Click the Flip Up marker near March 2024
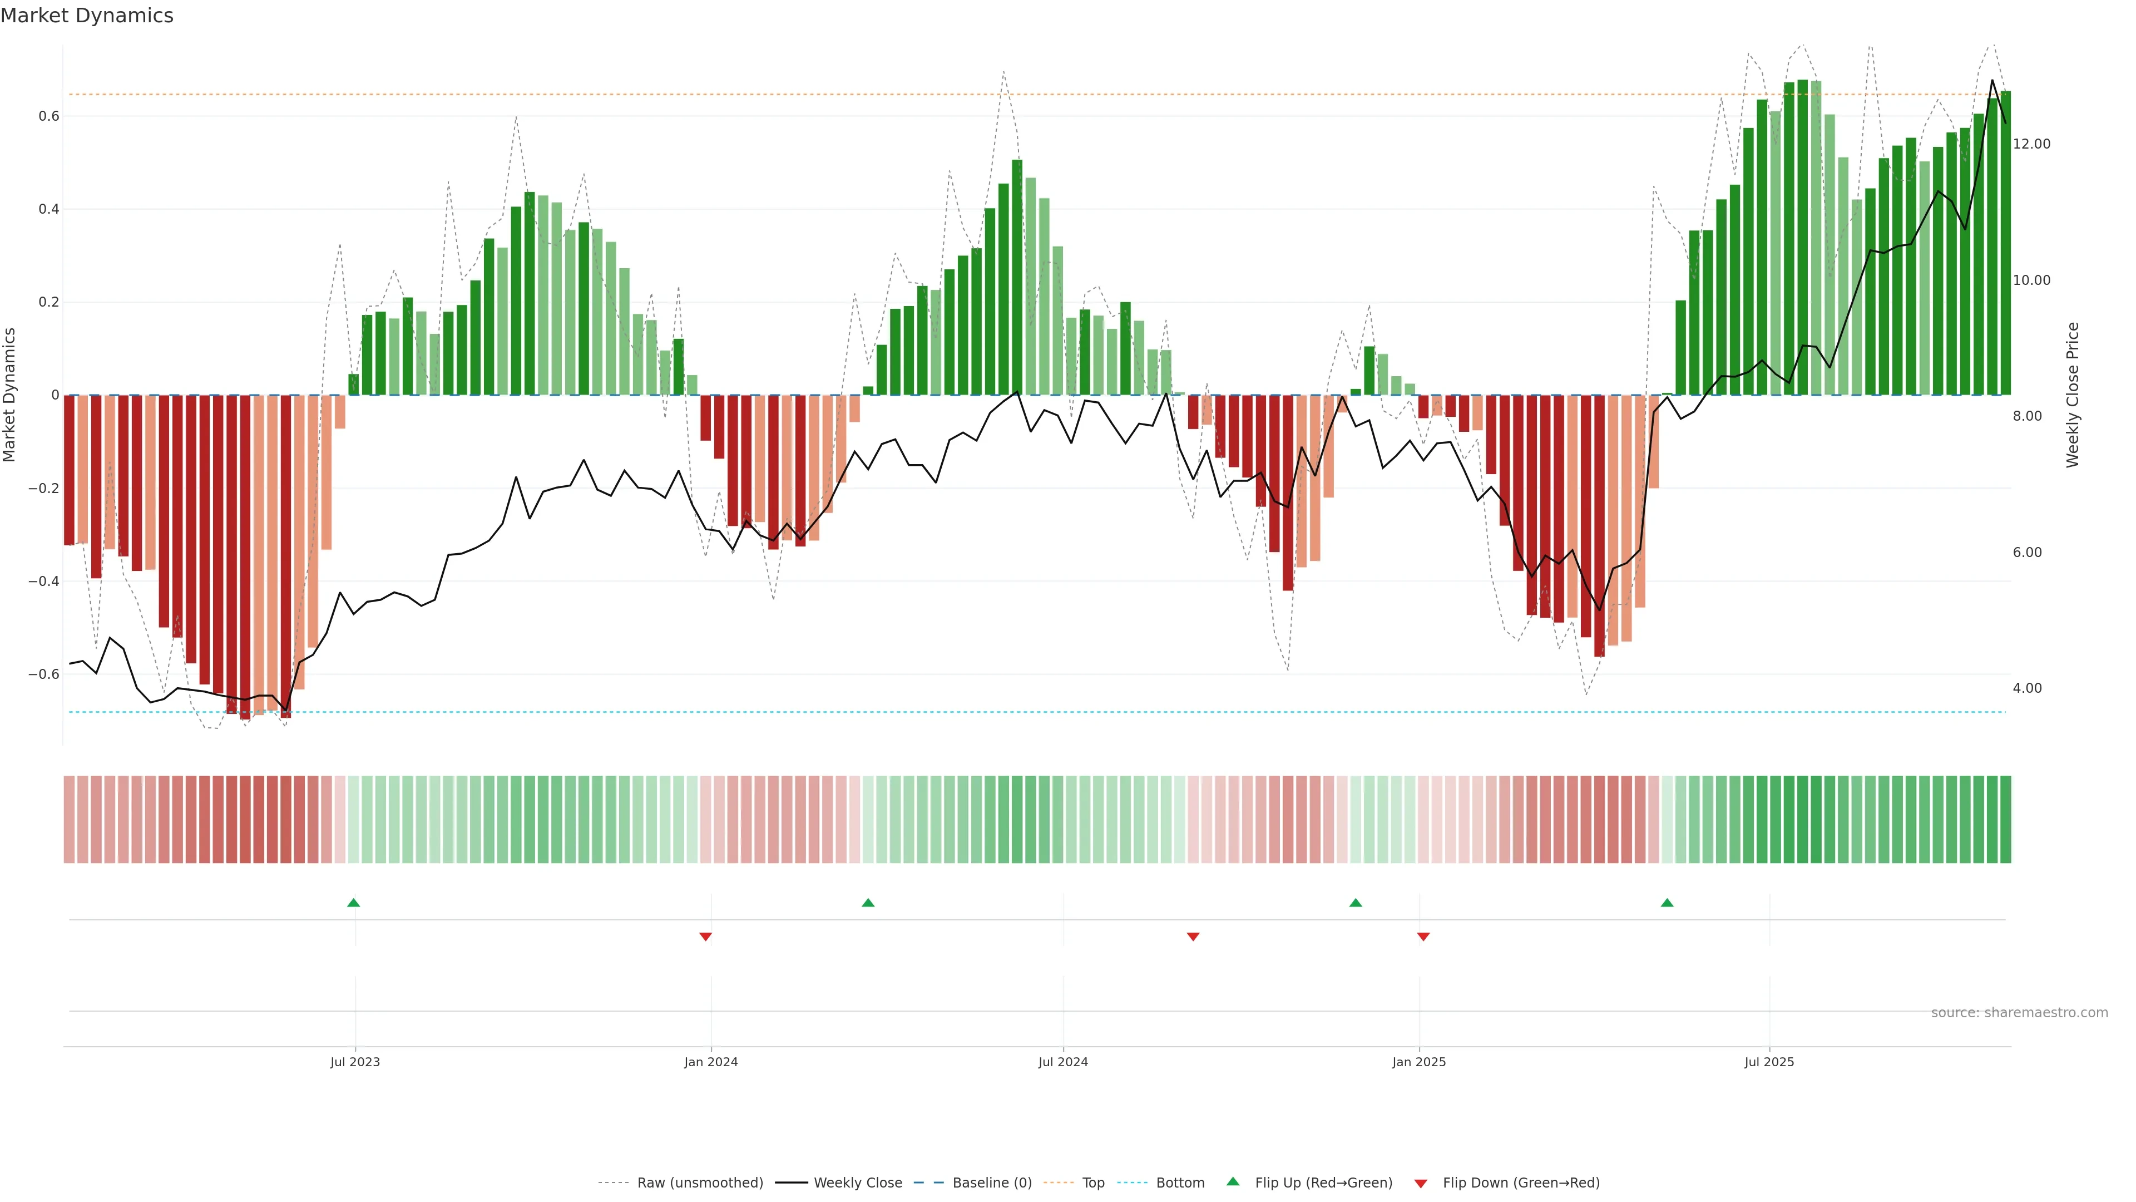 868,903
